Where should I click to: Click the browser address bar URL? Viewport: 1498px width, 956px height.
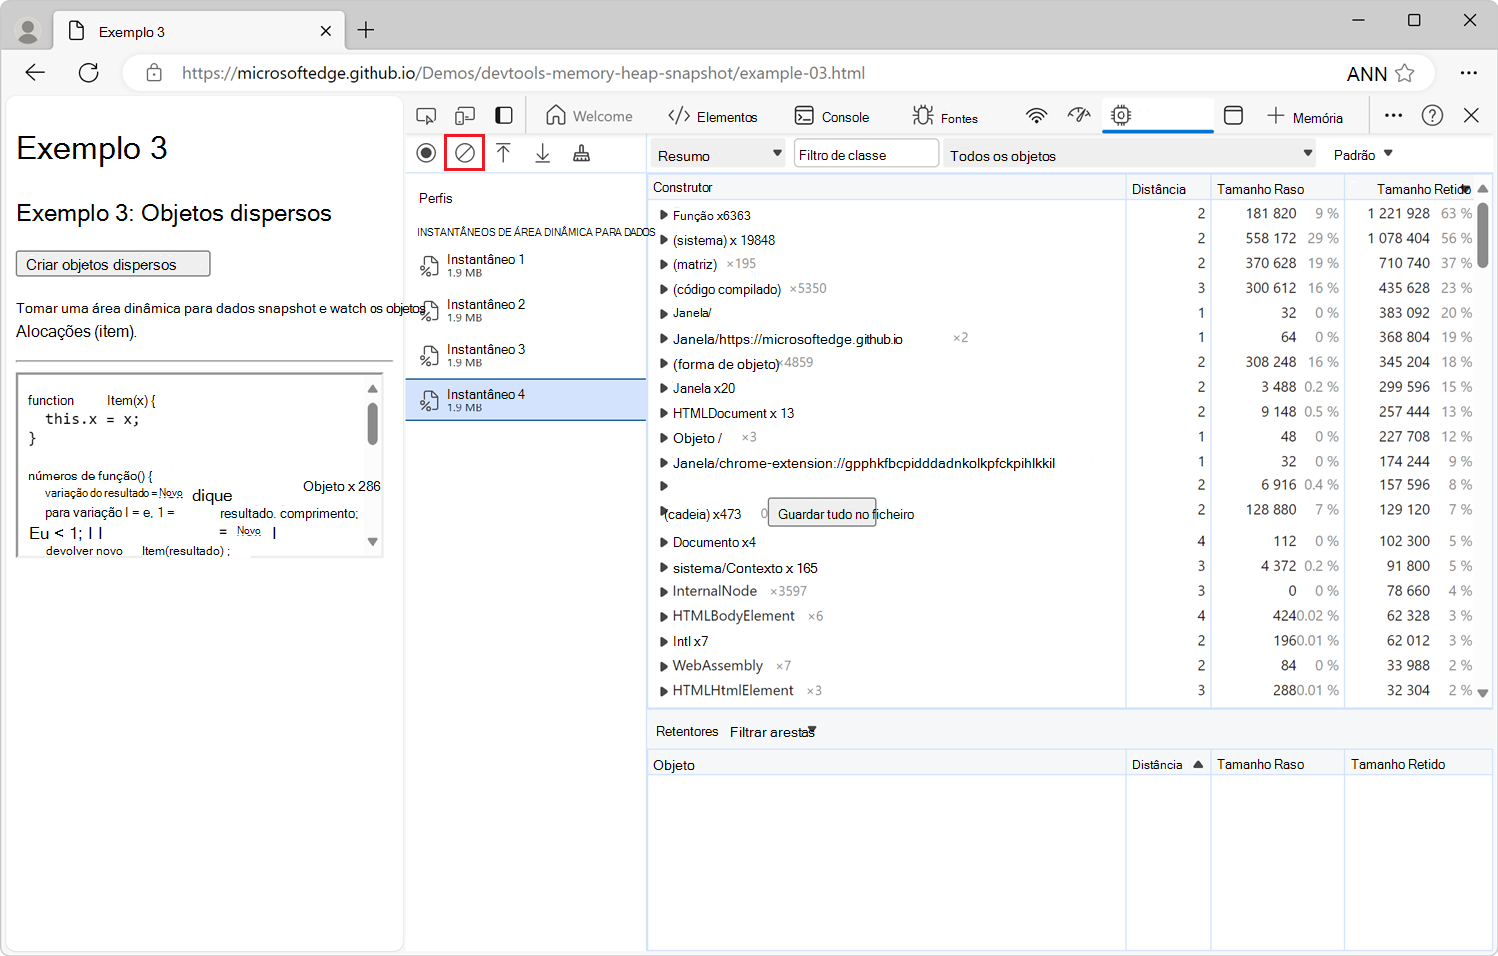523,73
